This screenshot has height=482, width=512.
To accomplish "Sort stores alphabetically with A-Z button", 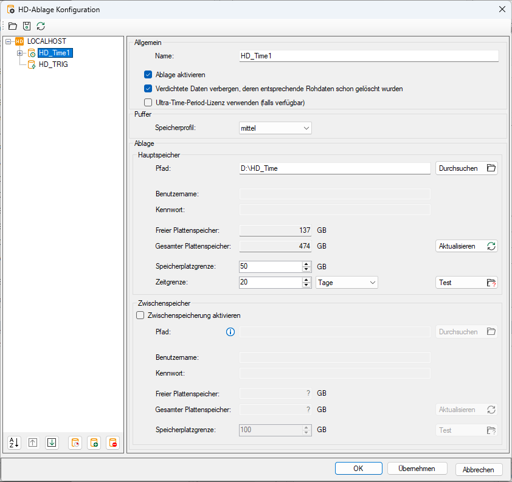I will point(14,442).
